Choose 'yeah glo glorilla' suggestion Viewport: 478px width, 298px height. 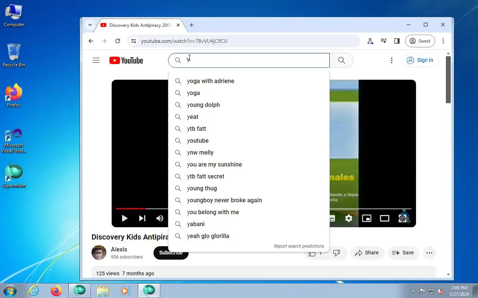[x=249, y=236]
